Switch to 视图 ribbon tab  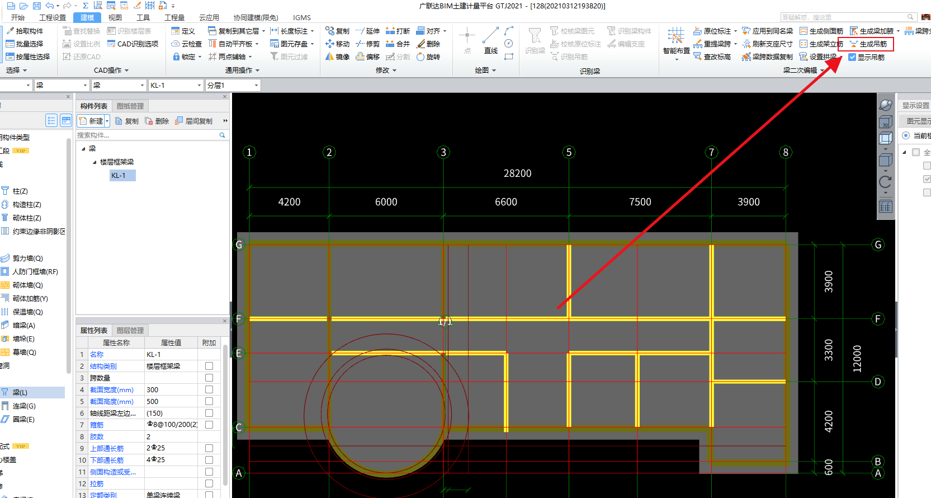[x=115, y=17]
